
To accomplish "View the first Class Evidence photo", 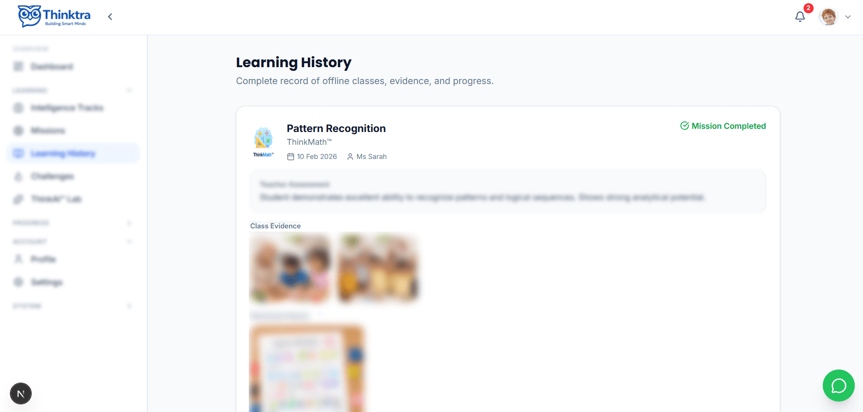I will [x=289, y=267].
